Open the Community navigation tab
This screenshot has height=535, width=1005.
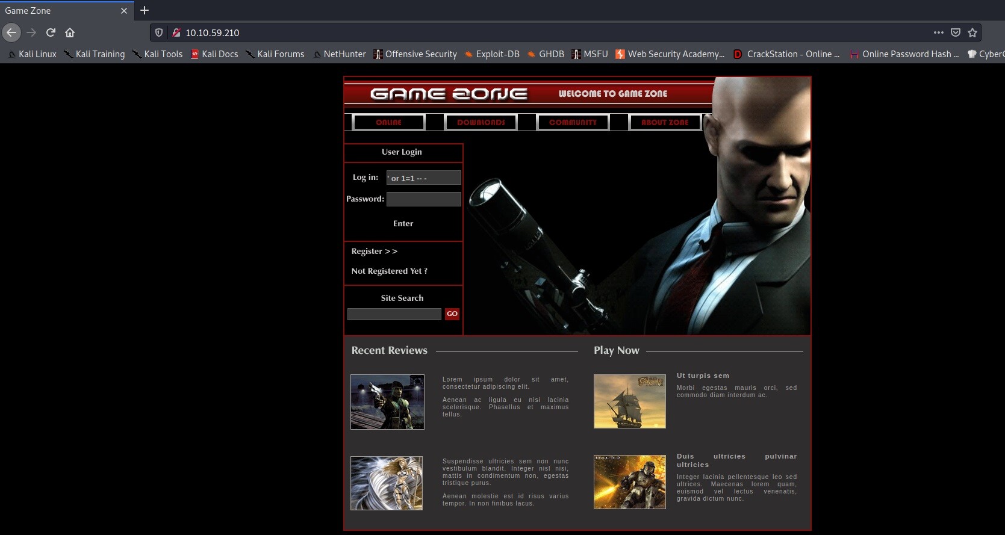click(x=573, y=122)
